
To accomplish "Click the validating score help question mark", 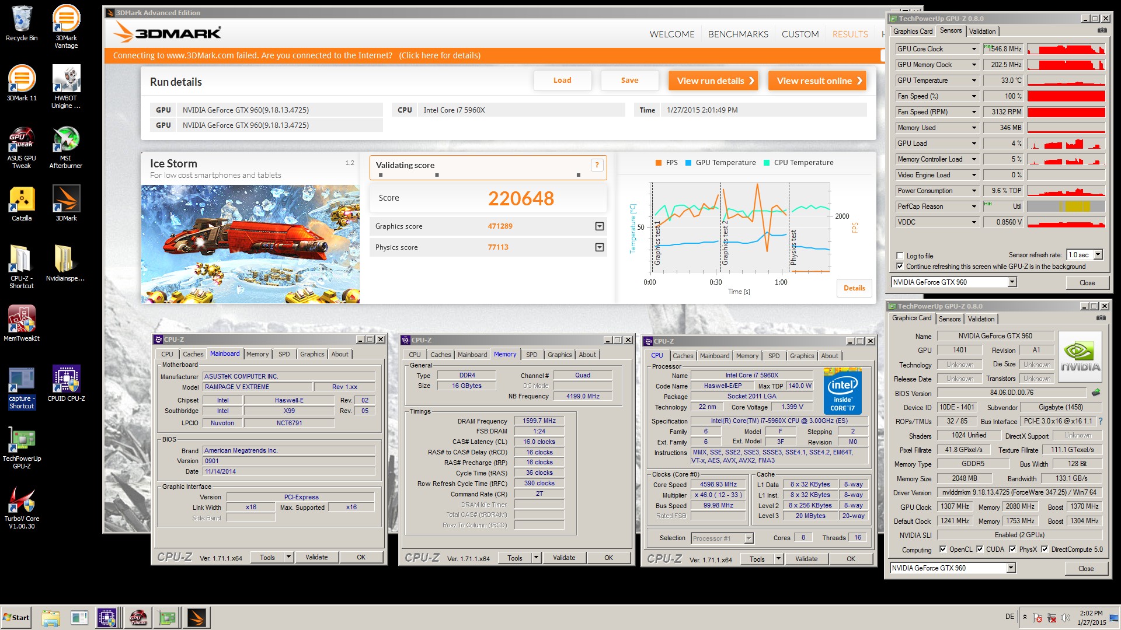I will tap(597, 165).
